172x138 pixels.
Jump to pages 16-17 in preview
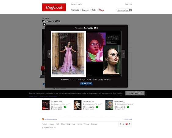[x=107, y=79]
